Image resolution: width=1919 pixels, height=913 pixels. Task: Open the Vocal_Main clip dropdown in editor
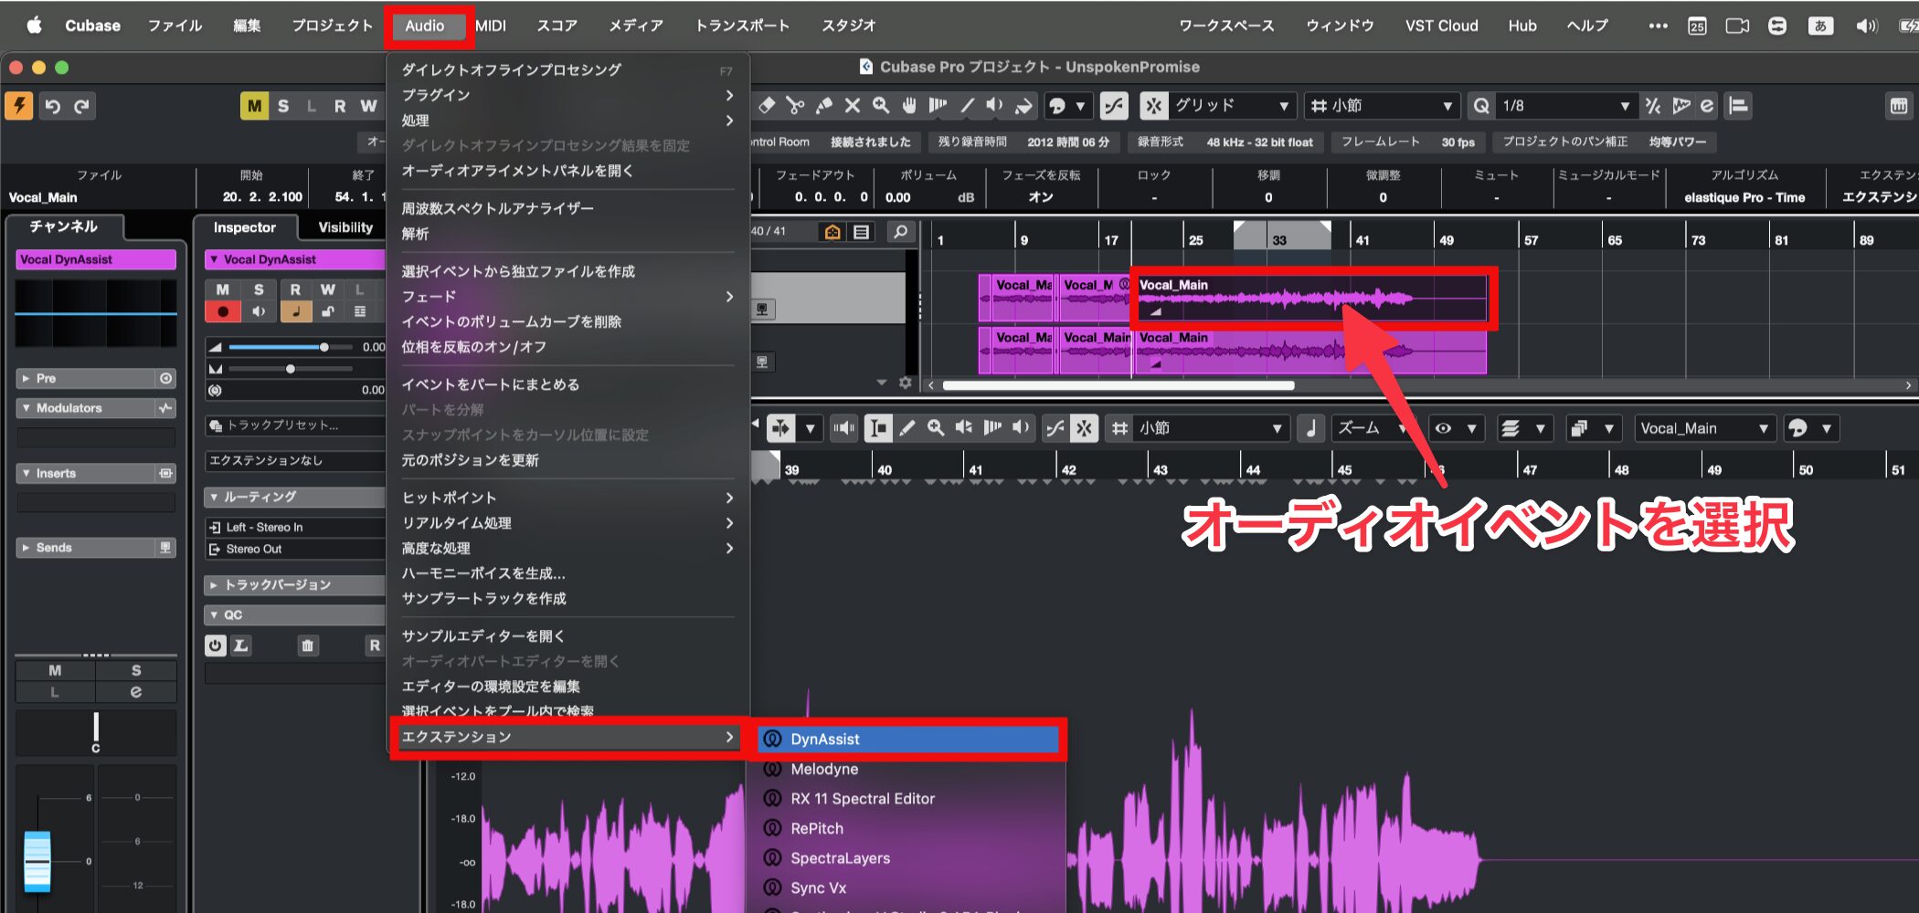click(x=1703, y=428)
